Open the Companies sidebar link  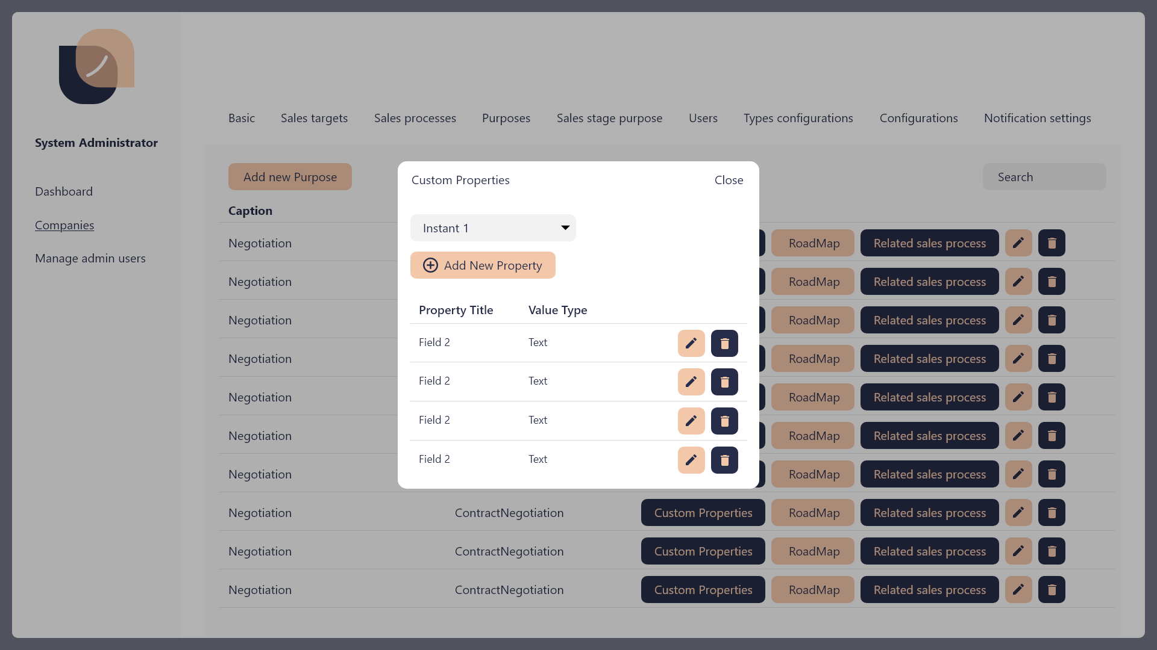tap(64, 225)
